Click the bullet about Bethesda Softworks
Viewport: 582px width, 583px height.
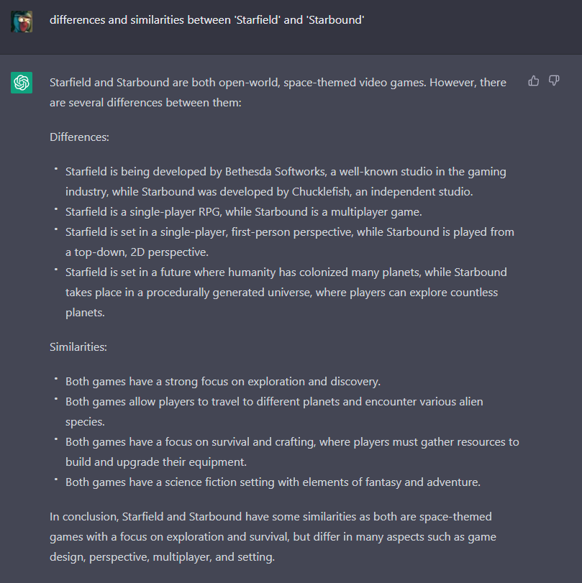point(286,181)
